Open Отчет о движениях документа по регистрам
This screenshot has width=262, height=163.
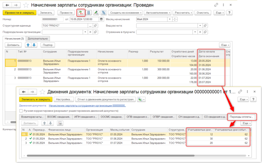(105, 99)
